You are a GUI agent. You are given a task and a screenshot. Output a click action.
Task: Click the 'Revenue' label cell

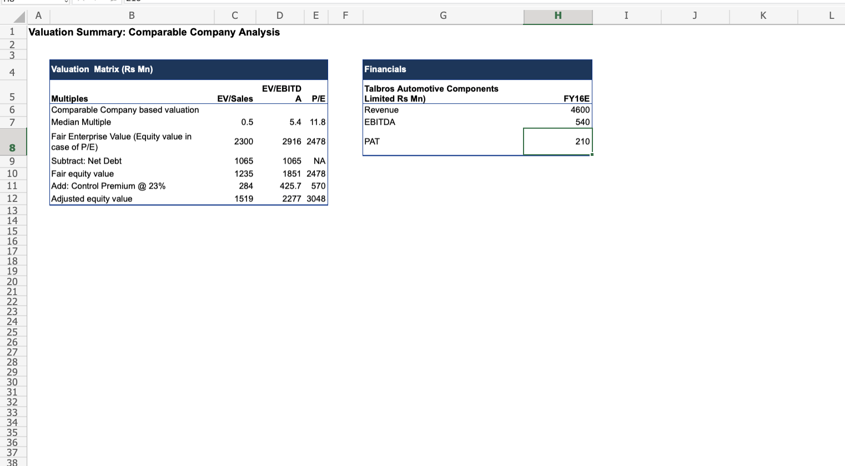pos(443,110)
